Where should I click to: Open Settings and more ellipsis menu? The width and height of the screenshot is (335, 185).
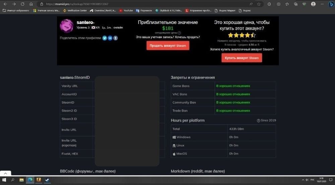click(322, 4)
